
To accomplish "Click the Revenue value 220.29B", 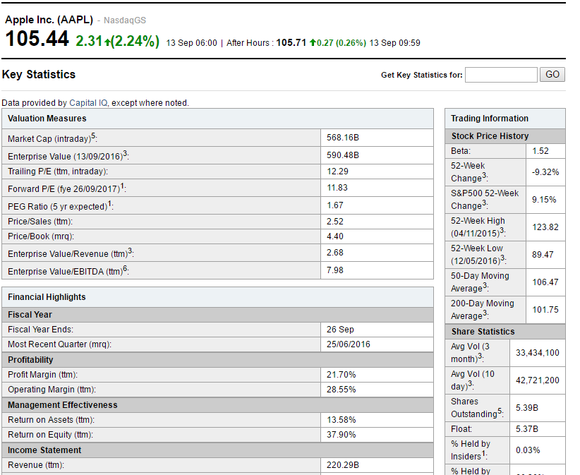I will click(342, 465).
